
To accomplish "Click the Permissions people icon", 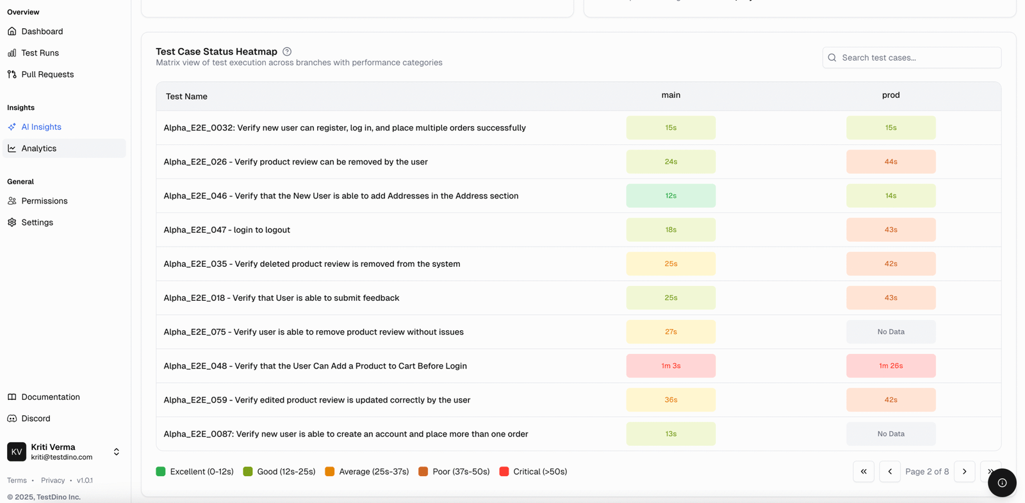I will pyautogui.click(x=12, y=201).
